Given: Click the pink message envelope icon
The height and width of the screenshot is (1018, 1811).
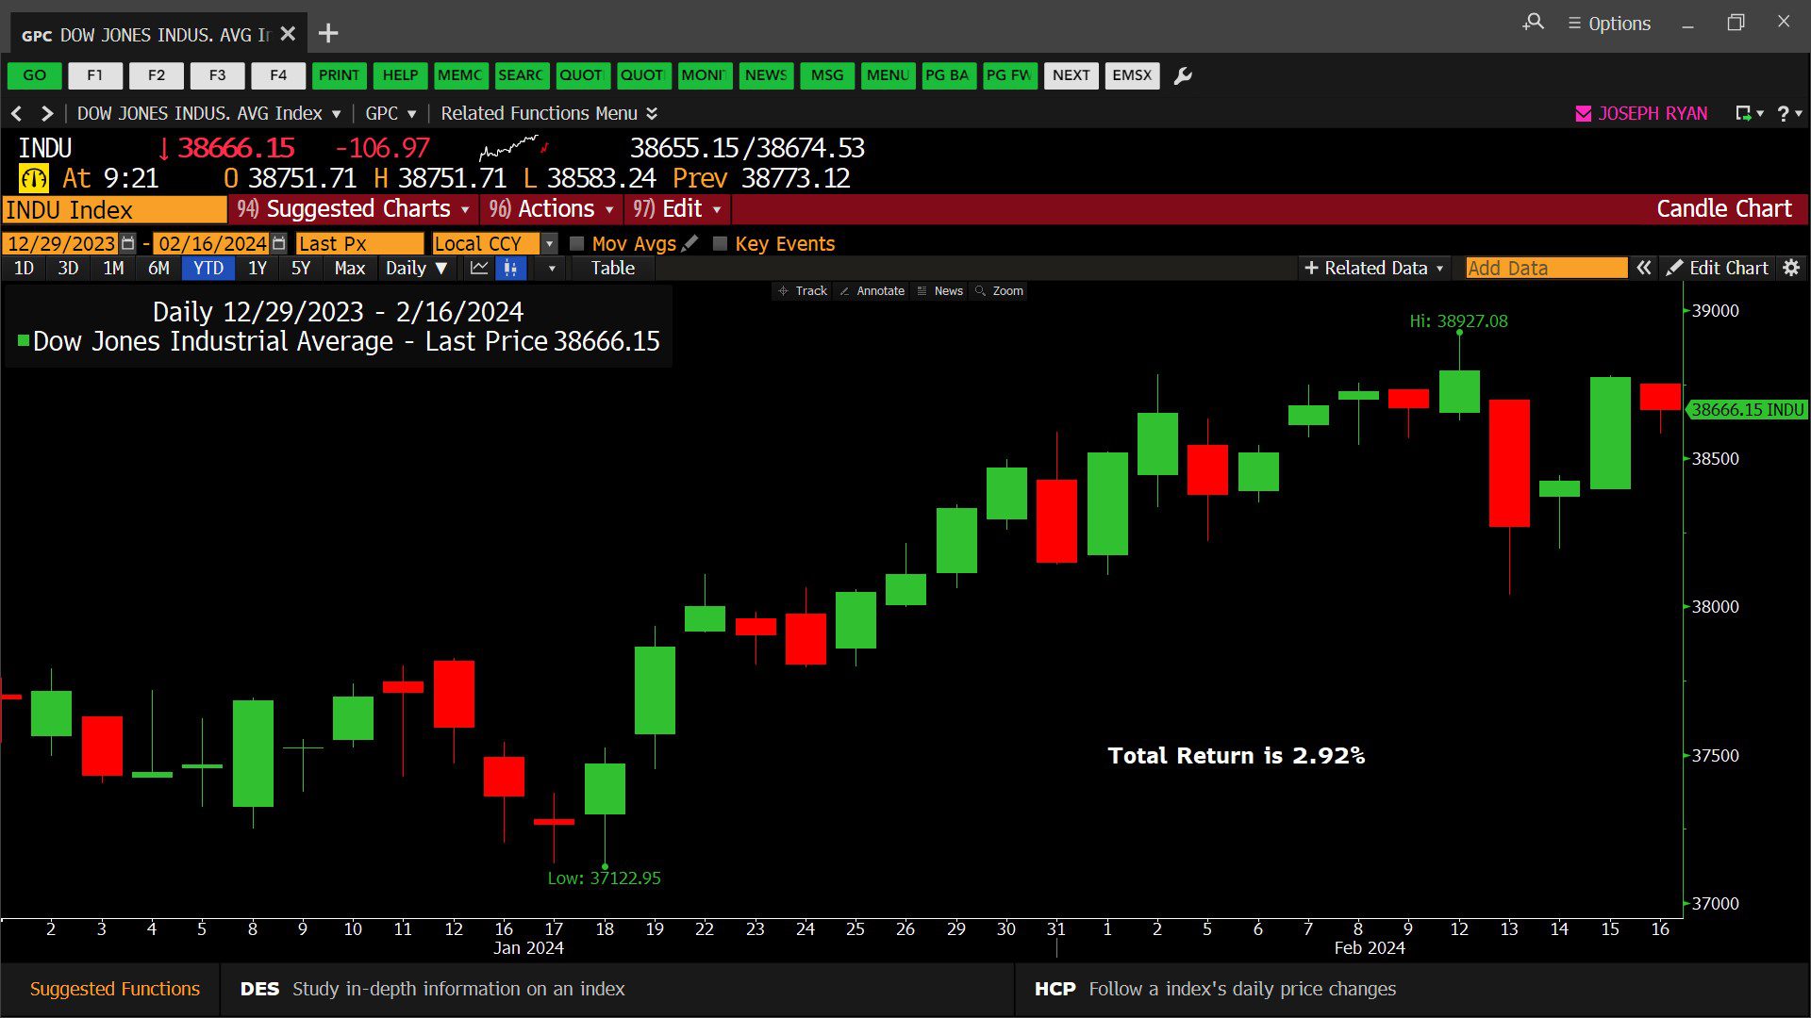Looking at the screenshot, I should (x=1584, y=113).
